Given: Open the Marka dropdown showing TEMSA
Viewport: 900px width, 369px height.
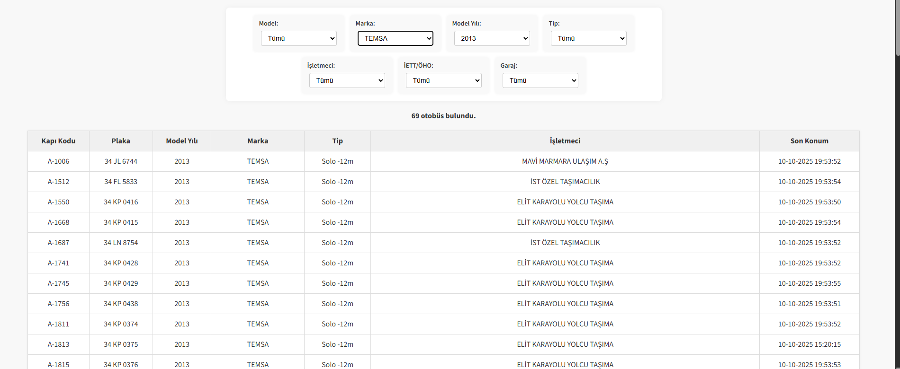Looking at the screenshot, I should [395, 38].
